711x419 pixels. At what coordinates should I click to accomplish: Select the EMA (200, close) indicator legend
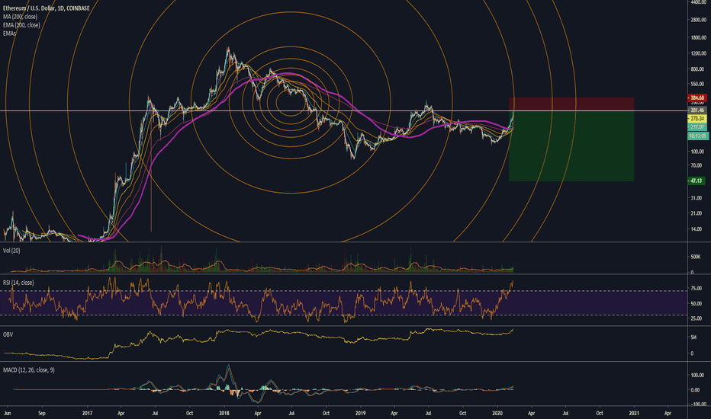coord(21,25)
